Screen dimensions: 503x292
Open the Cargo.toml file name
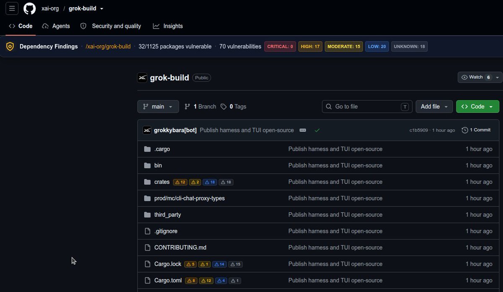point(168,280)
